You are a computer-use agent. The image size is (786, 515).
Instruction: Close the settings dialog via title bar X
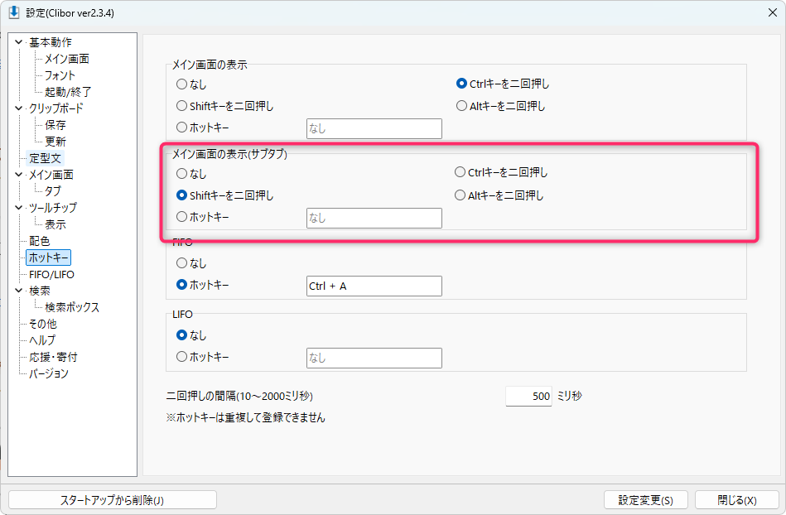[771, 12]
